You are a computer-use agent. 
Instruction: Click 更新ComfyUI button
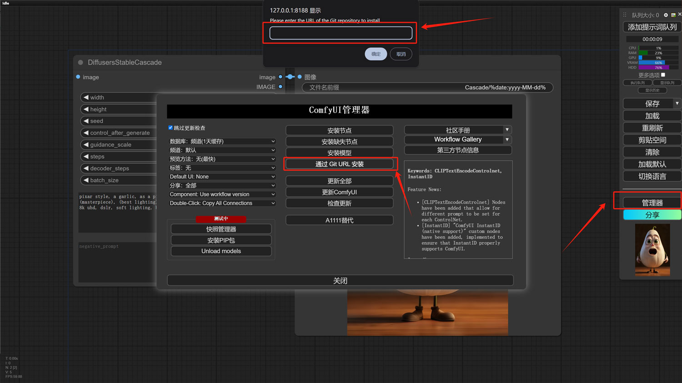(x=340, y=192)
